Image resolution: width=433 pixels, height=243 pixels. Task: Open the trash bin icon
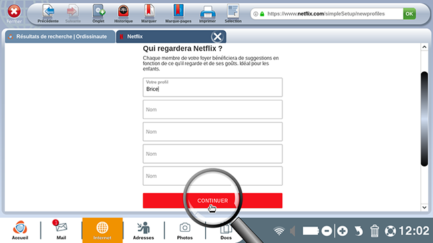[x=374, y=231]
